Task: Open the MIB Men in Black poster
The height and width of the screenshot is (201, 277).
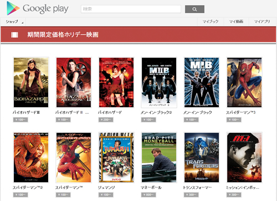Action: click(x=202, y=82)
